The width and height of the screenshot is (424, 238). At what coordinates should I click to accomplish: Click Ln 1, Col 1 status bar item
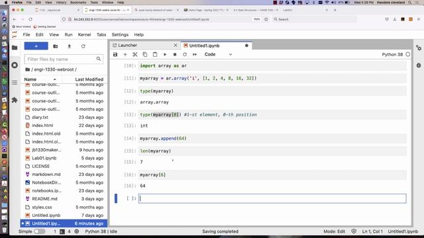click(x=372, y=231)
